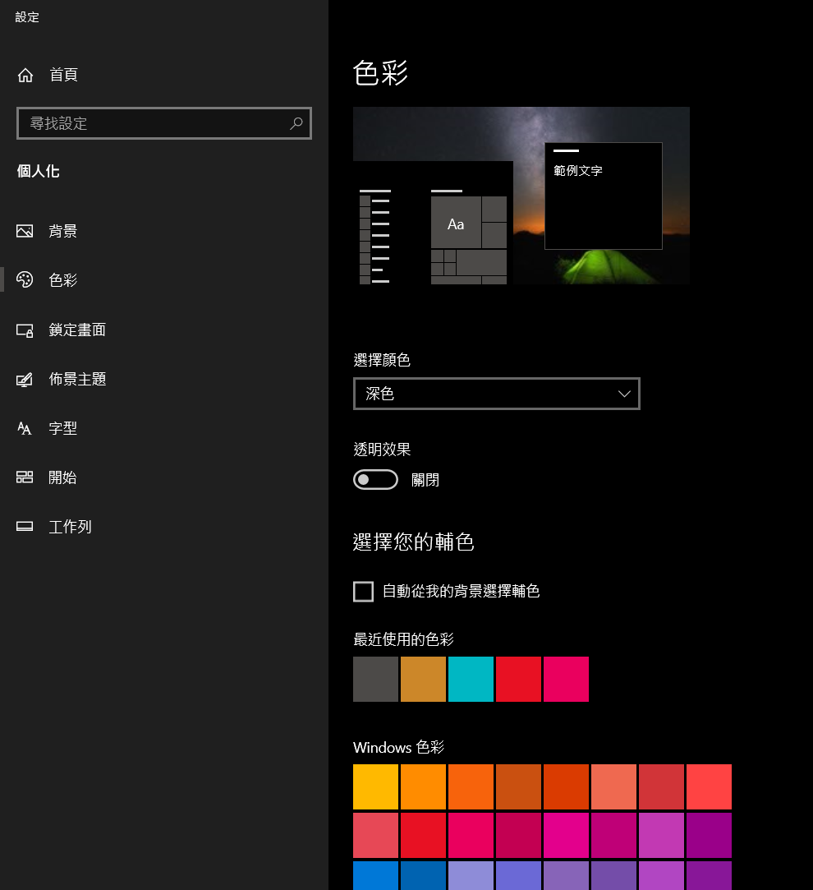813x890 pixels.
Task: Select the last swatch in first Windows row
Action: click(x=710, y=786)
